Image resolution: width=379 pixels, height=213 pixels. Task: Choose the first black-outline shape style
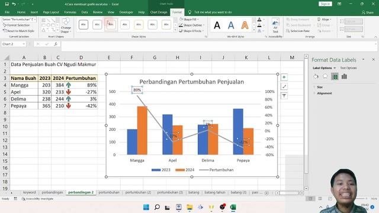83,24
